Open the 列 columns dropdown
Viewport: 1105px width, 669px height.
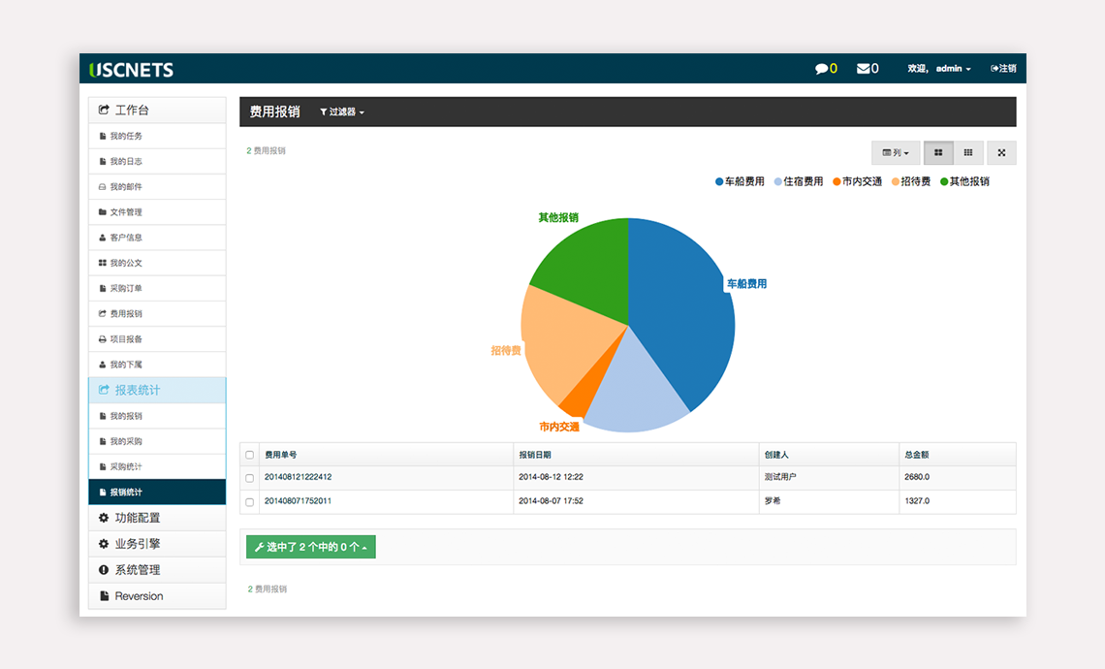click(896, 153)
